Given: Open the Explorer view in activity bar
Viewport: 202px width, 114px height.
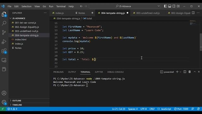Looking at the screenshot, I should point(4,14).
